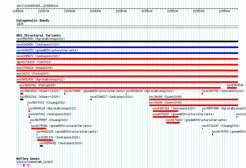The width and height of the screenshot is (246, 168).
Task: Click the blue nsv5535636 marker
Action: tap(126, 94)
